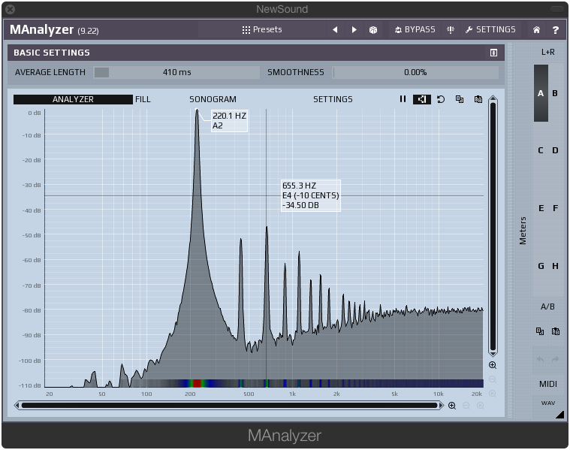Select preset slot F
The height and width of the screenshot is (450, 570).
pyautogui.click(x=556, y=208)
